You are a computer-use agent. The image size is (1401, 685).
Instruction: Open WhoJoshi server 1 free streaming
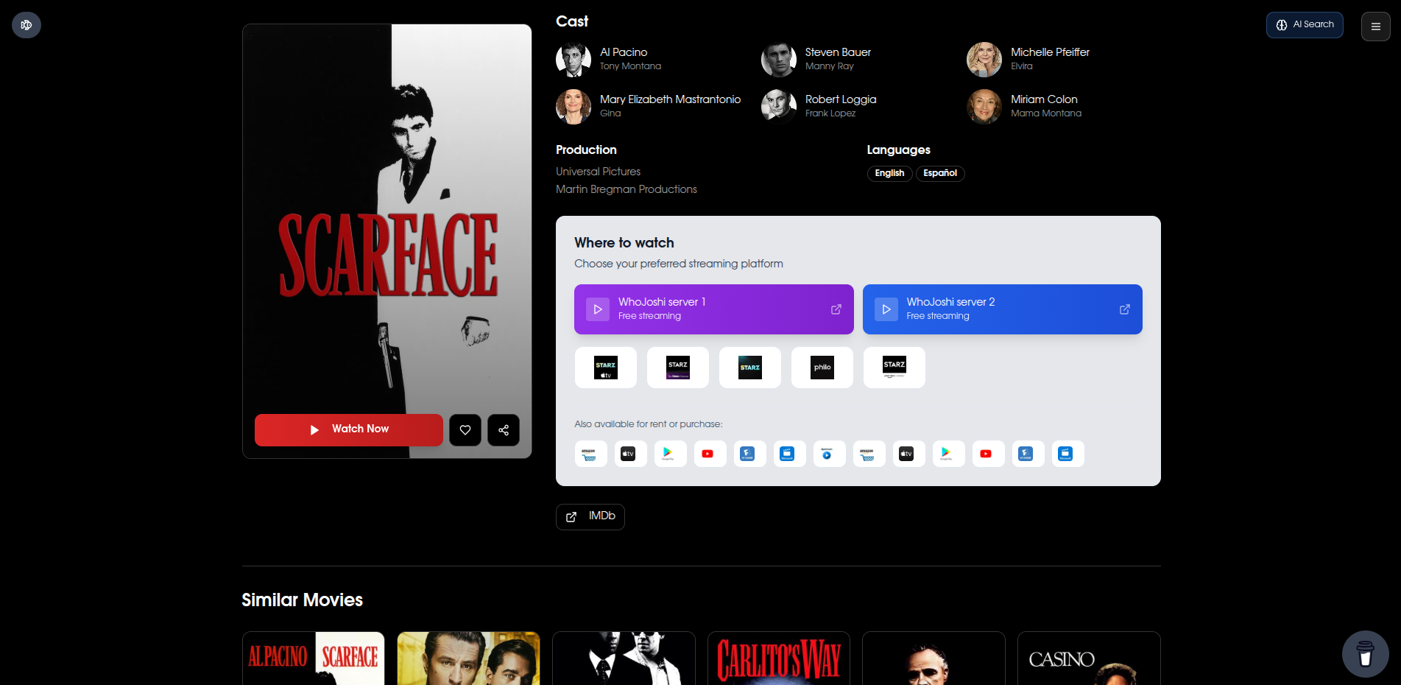(714, 309)
